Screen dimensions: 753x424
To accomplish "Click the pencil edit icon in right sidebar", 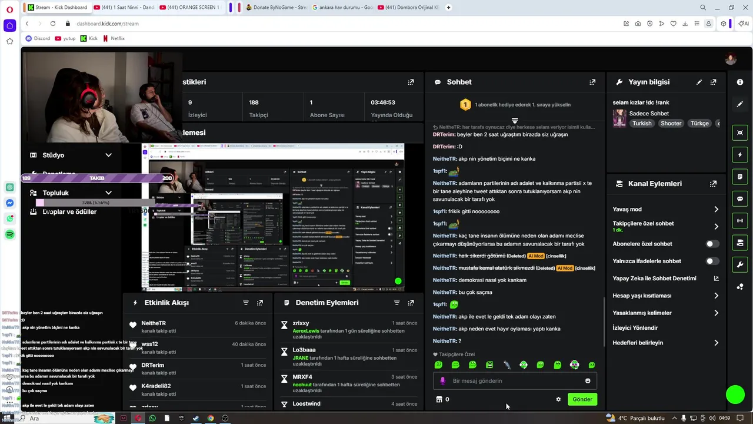I will (740, 104).
